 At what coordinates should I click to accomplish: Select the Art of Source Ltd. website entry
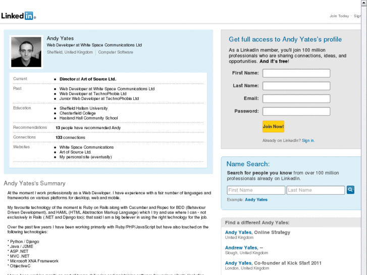coord(75,152)
